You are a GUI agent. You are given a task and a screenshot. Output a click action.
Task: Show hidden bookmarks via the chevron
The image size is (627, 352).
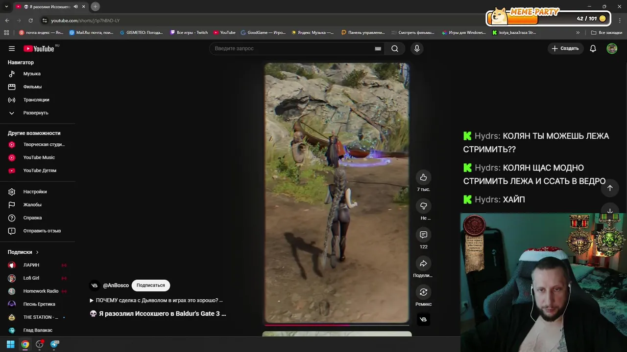coord(578,33)
